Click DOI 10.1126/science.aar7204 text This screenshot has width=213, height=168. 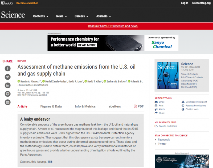[32, 95]
